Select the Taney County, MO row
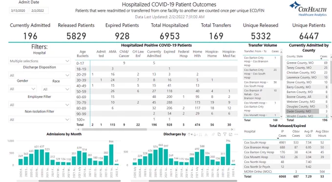Image resolution: width=332 pixels, height=182 pixels. tap(307, 68)
